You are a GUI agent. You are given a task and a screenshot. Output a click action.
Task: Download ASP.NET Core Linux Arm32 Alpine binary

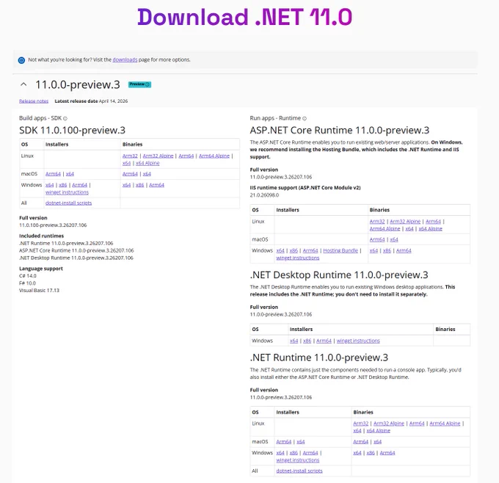(x=405, y=221)
